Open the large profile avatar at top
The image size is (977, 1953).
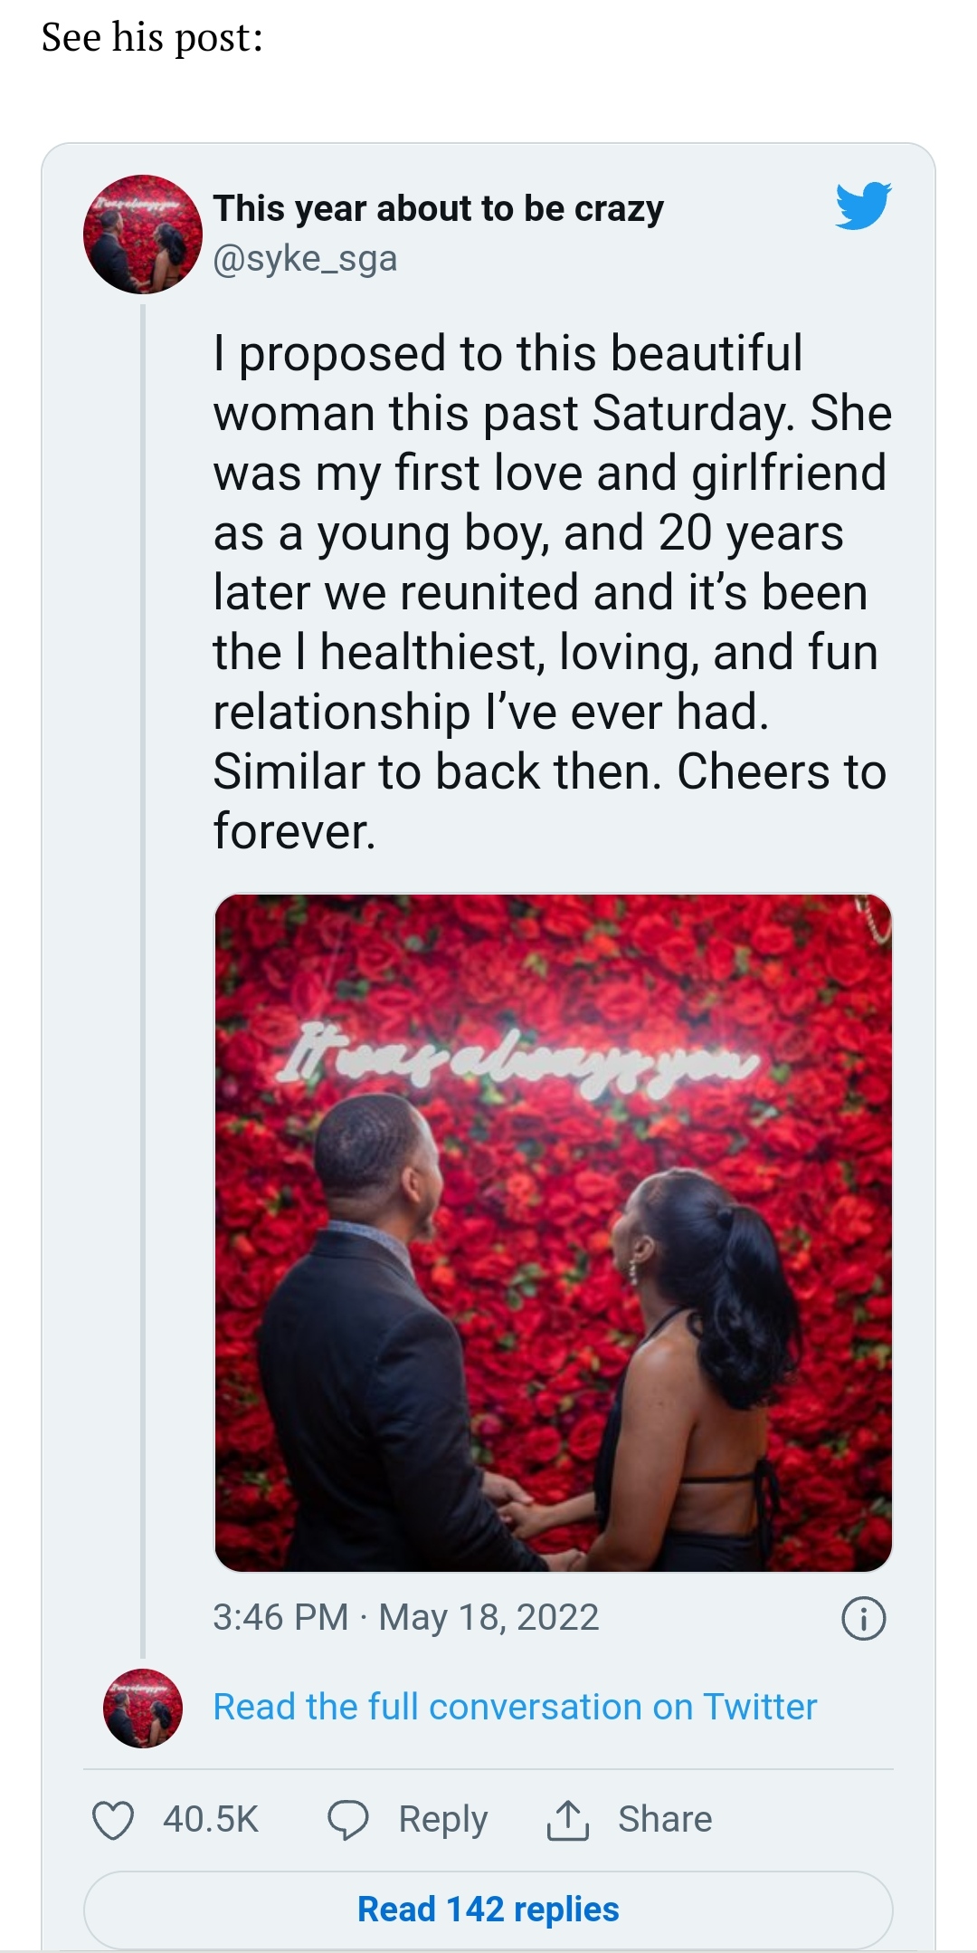pos(143,235)
